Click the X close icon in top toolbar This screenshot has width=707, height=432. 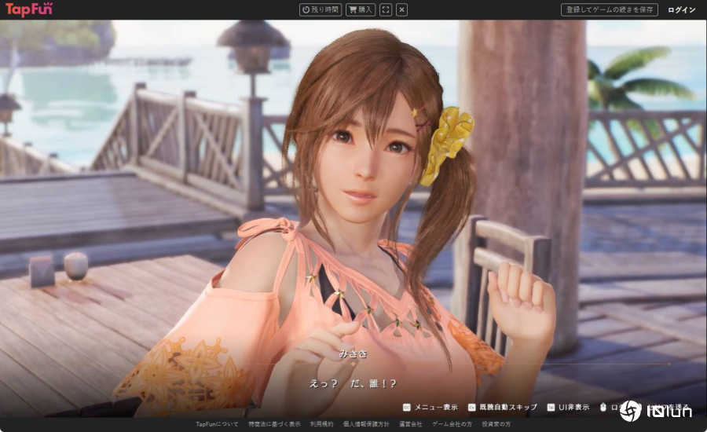tap(401, 9)
